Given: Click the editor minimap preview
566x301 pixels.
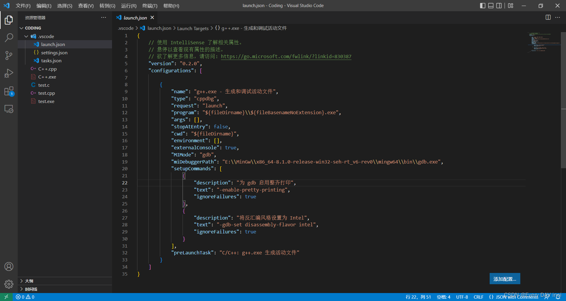Looking at the screenshot, I should (x=544, y=43).
